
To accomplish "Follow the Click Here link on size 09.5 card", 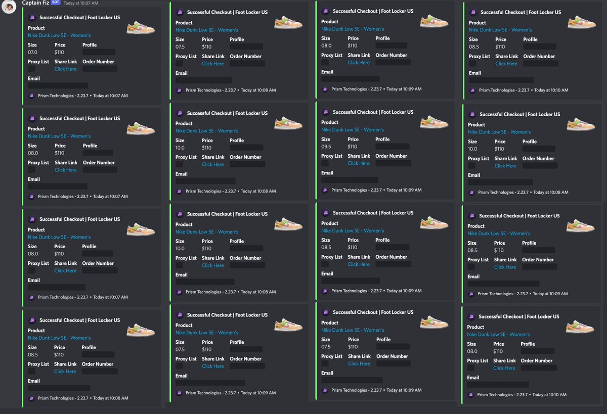I will click(x=359, y=163).
